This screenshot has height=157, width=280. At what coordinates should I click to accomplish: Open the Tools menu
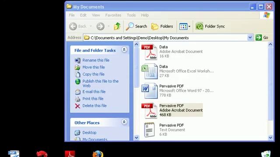(x=131, y=15)
